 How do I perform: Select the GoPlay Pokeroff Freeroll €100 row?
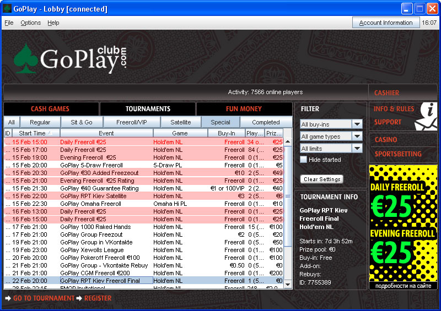click(143, 258)
